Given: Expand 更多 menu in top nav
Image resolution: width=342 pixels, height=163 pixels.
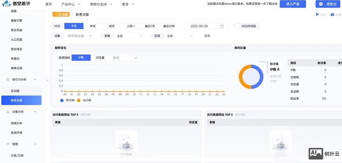Looking at the screenshot, I should (x=128, y=4).
